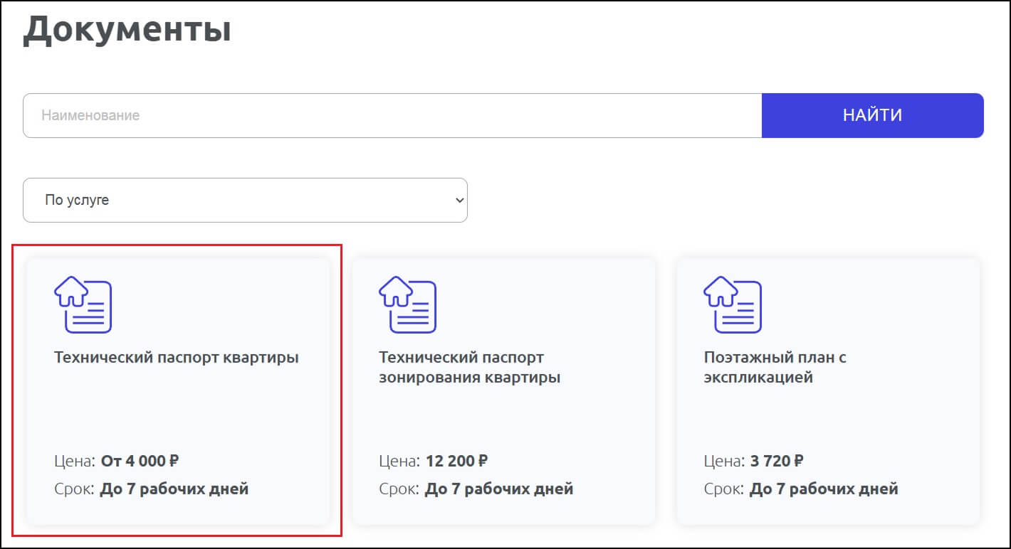Open the По услуге dropdown
The image size is (1011, 549).
[245, 200]
